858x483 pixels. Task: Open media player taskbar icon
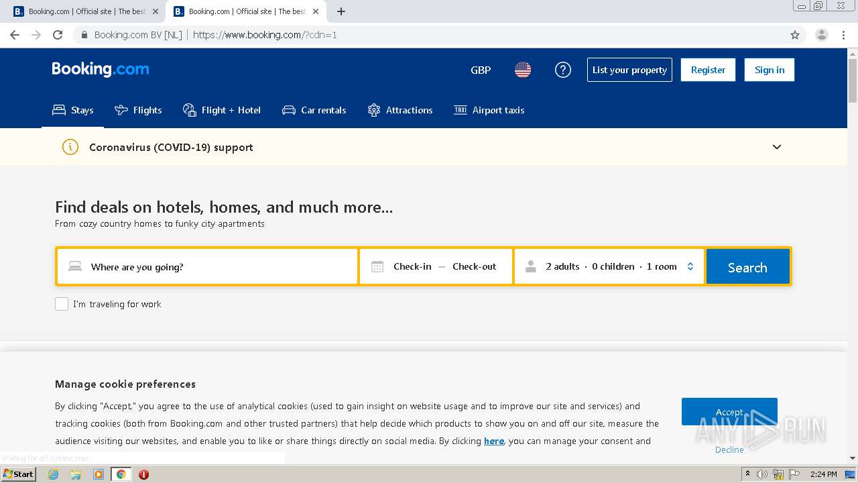[x=99, y=474]
